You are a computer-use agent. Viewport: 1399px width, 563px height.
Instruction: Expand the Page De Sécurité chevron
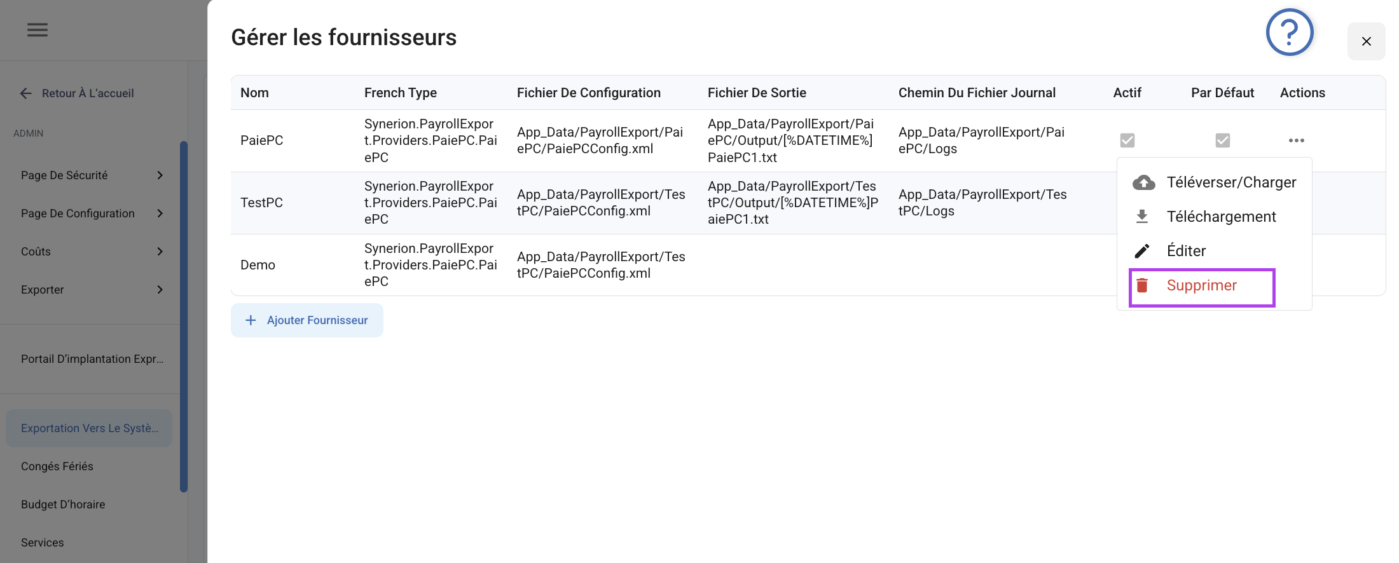160,175
